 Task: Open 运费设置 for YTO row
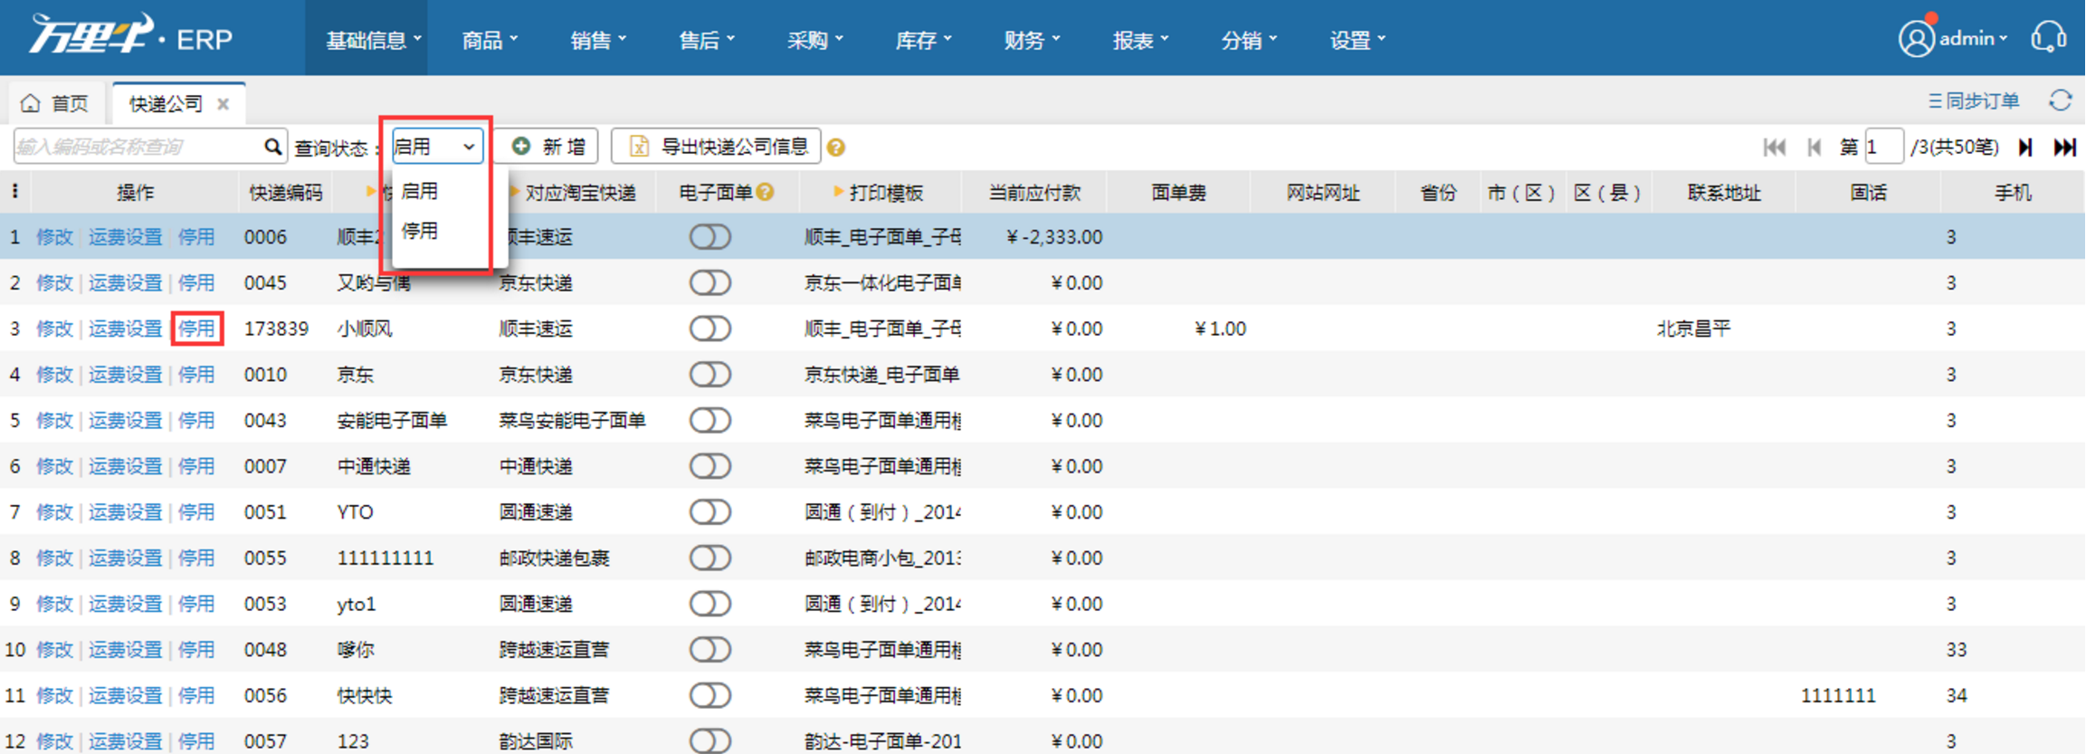click(125, 512)
